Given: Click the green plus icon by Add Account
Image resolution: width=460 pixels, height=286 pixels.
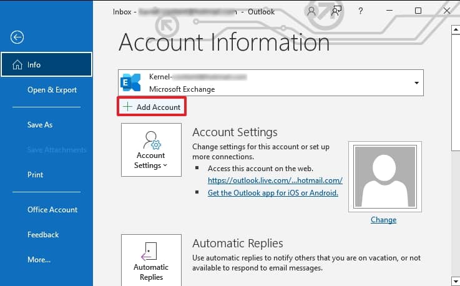Looking at the screenshot, I should pos(127,107).
